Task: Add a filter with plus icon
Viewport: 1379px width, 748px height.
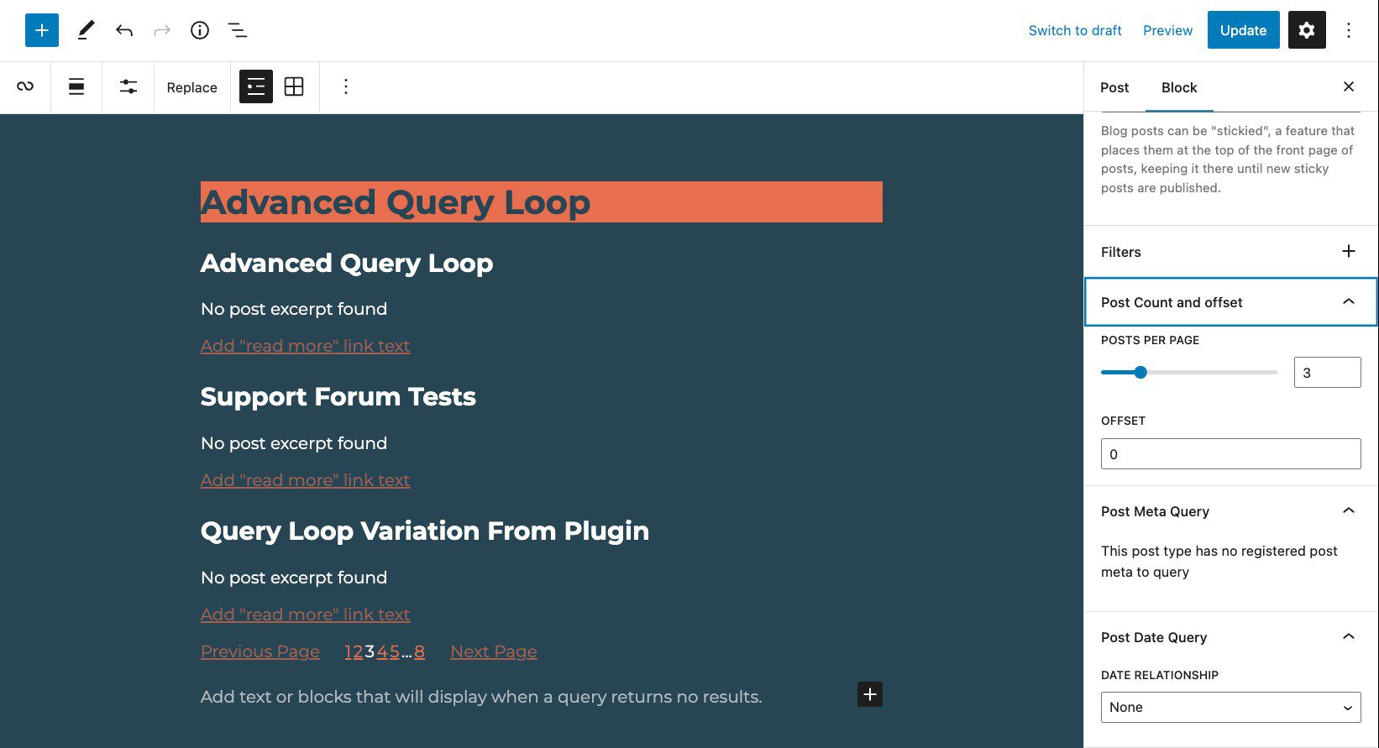Action: coord(1349,251)
